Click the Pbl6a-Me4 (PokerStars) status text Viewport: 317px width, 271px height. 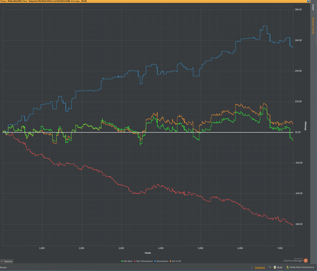(302, 267)
